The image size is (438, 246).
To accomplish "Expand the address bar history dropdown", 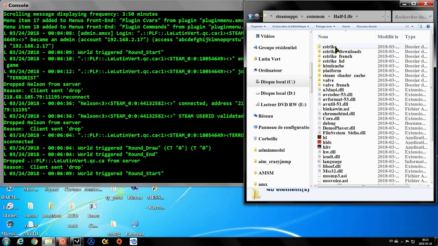I will click(x=383, y=16).
